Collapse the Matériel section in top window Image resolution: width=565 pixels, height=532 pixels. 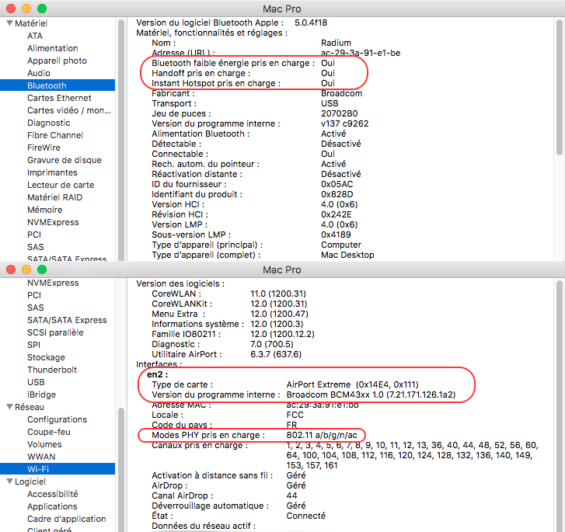(x=10, y=23)
